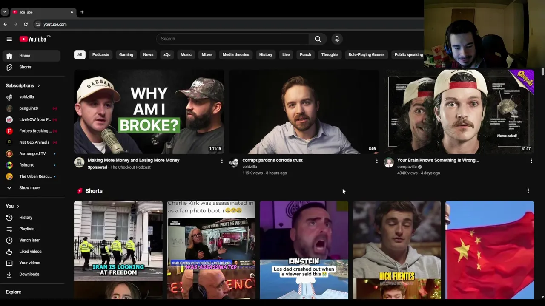Open the tab search dropdown arrow
Viewport: 545px width, 306px height.
coord(5,12)
